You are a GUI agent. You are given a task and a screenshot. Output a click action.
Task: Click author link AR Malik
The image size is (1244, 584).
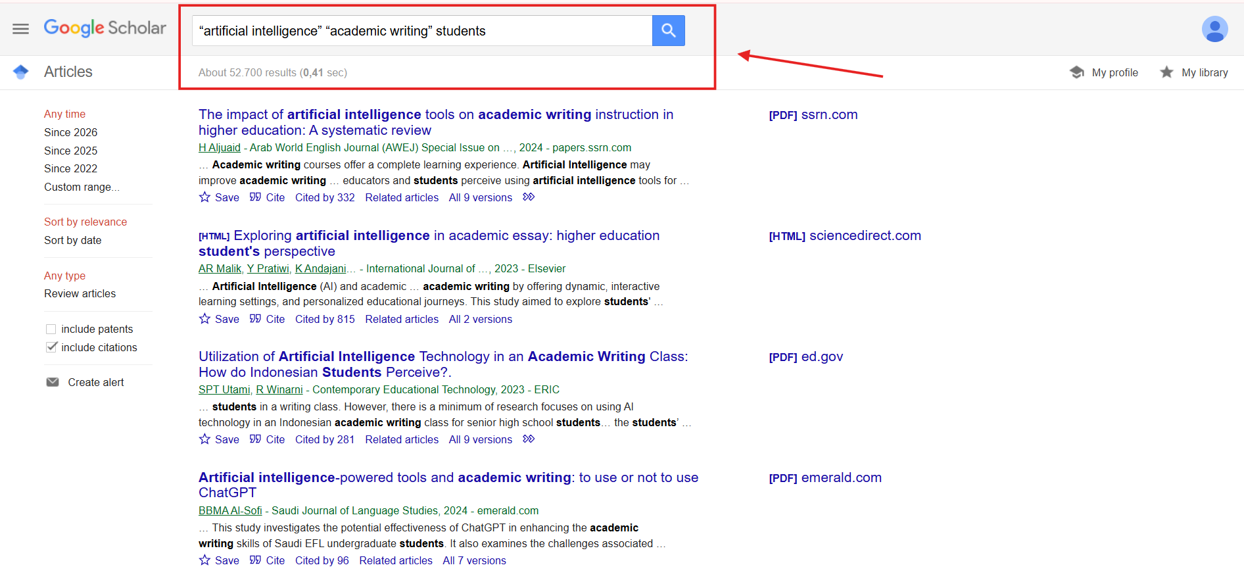tap(220, 268)
